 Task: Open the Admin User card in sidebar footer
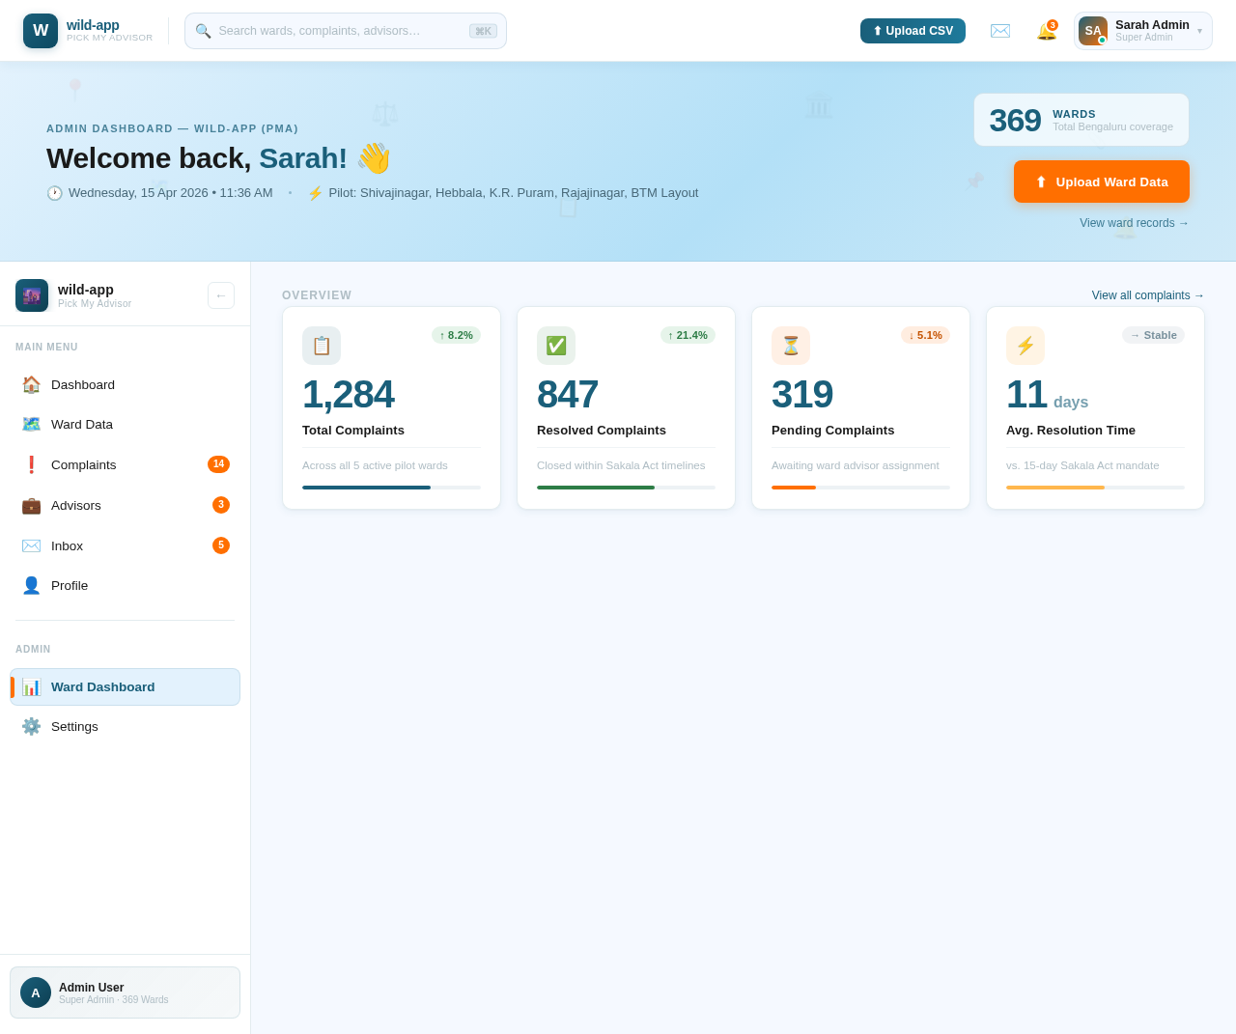click(126, 992)
